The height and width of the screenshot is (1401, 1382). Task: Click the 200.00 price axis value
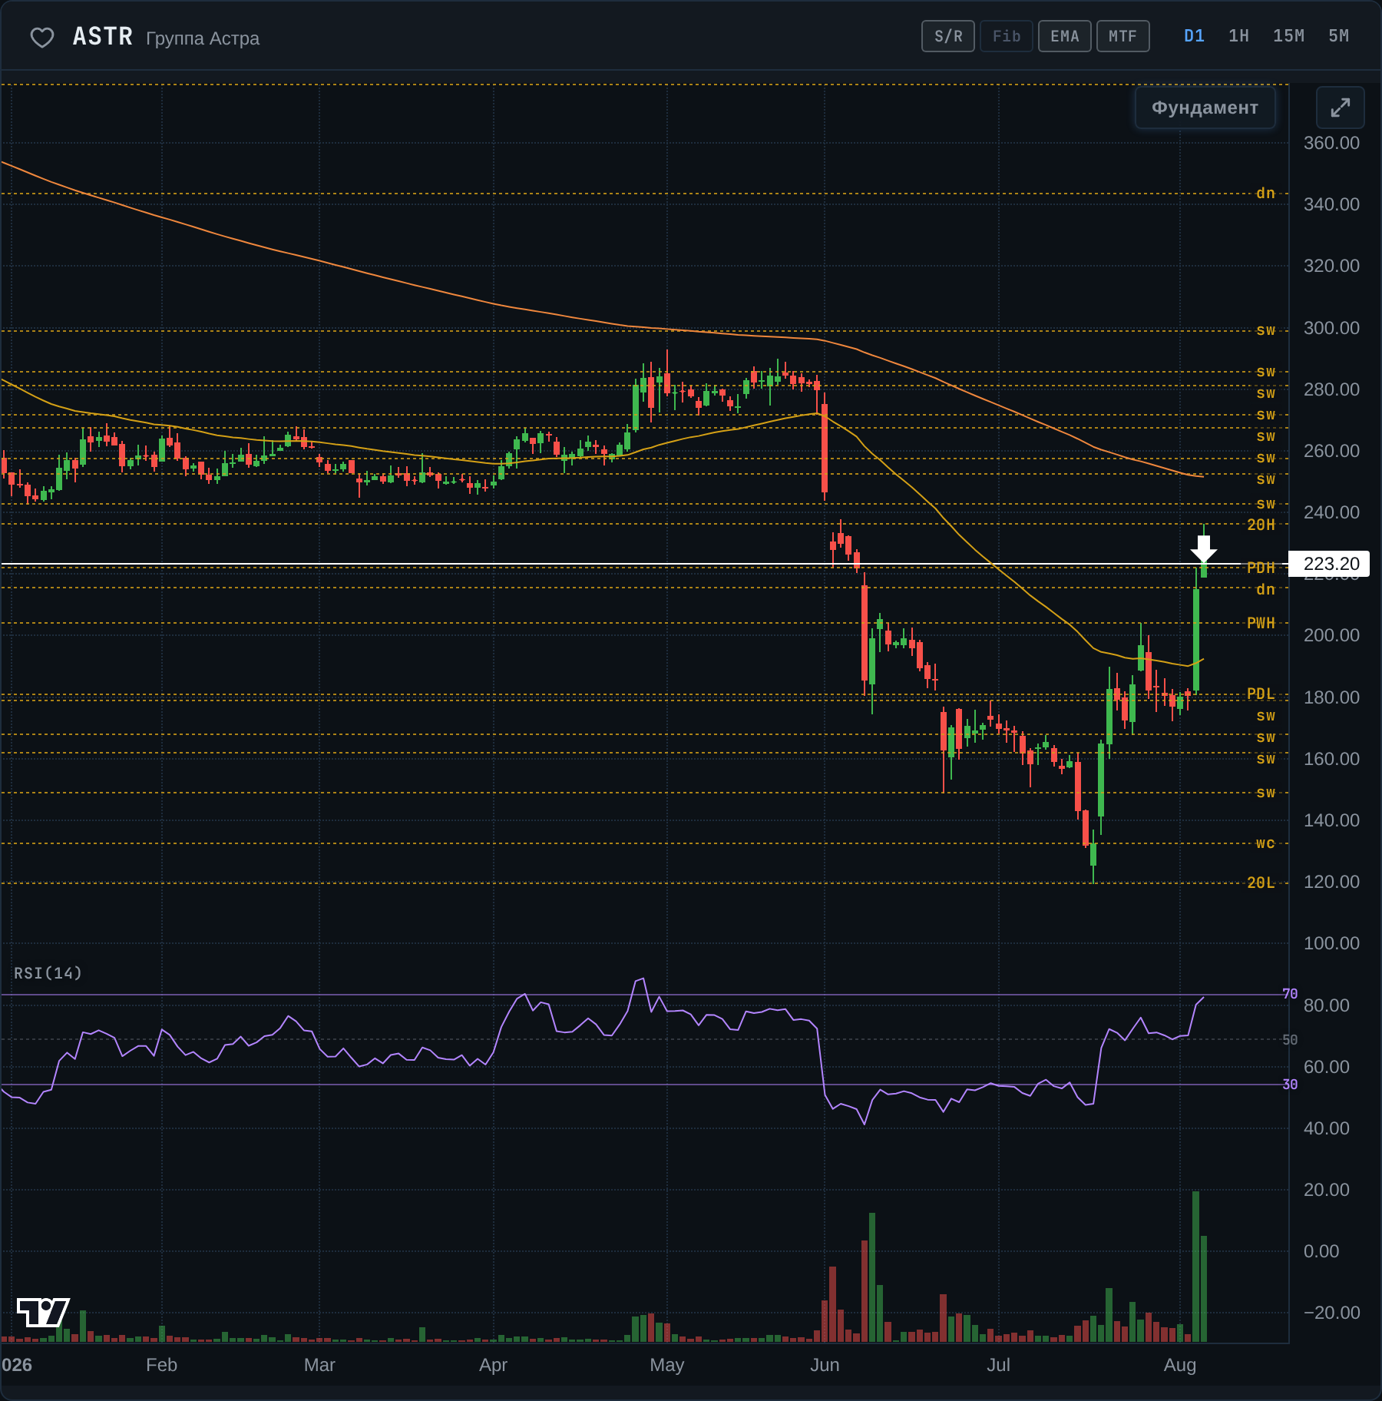point(1331,635)
